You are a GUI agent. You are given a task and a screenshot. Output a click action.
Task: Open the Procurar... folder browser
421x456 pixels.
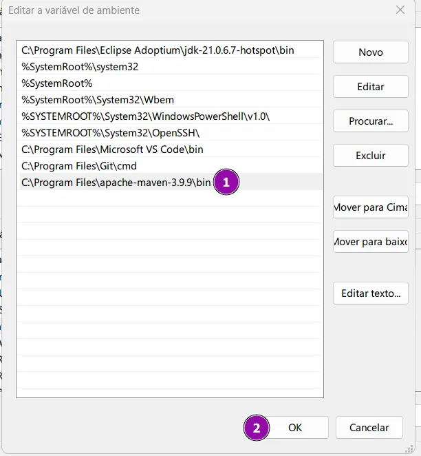371,121
